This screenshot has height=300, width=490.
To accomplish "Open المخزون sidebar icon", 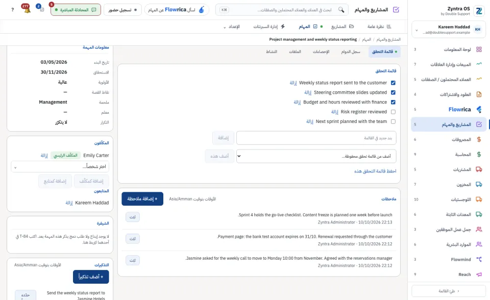I will click(479, 184).
